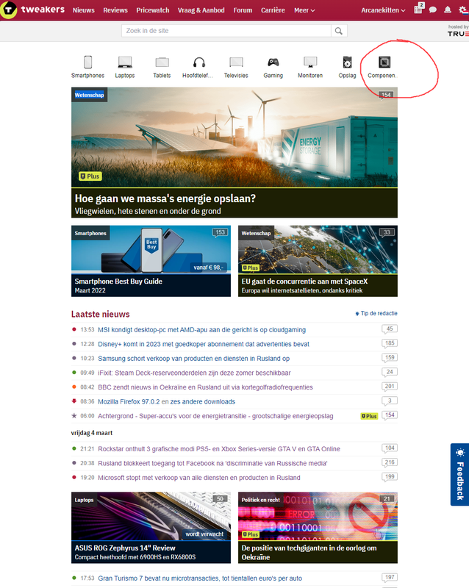The image size is (469, 588).
Task: Click the Tweakers logo icon
Action: click(x=9, y=10)
